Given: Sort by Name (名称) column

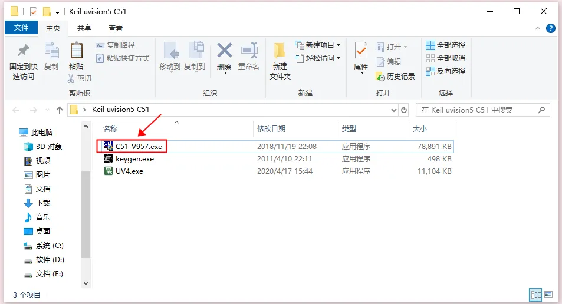Looking at the screenshot, I should tap(110, 129).
